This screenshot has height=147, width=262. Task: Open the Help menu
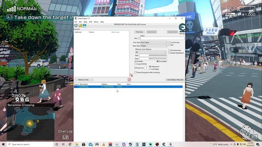coord(102,22)
